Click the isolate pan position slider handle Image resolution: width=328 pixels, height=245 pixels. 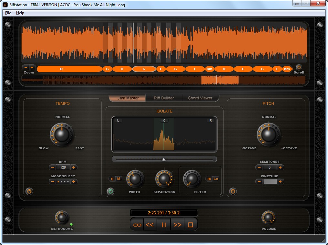[164, 159]
